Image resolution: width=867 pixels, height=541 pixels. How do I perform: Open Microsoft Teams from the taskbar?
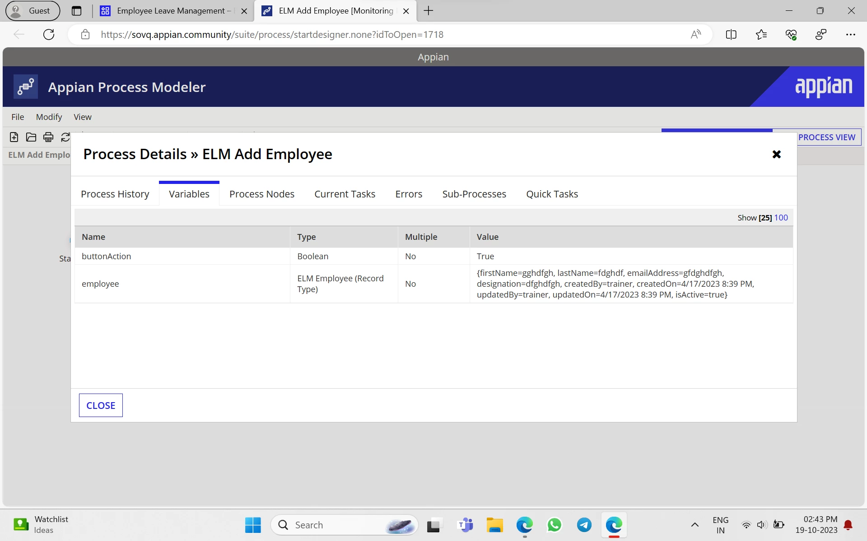pyautogui.click(x=465, y=525)
